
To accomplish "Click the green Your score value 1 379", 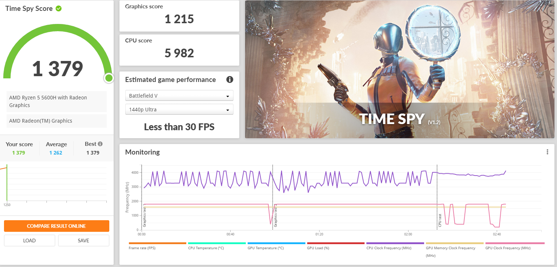I will pyautogui.click(x=19, y=153).
